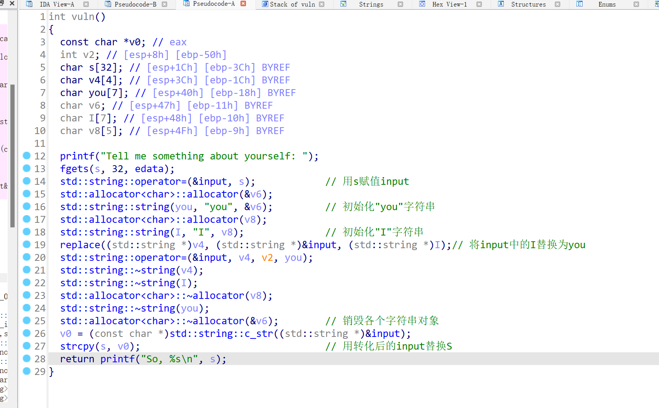Click line number 11 in the gutter
The height and width of the screenshot is (408, 659).
40,144
